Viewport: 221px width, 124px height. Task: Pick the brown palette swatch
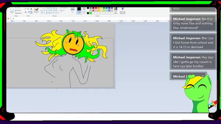93,10
